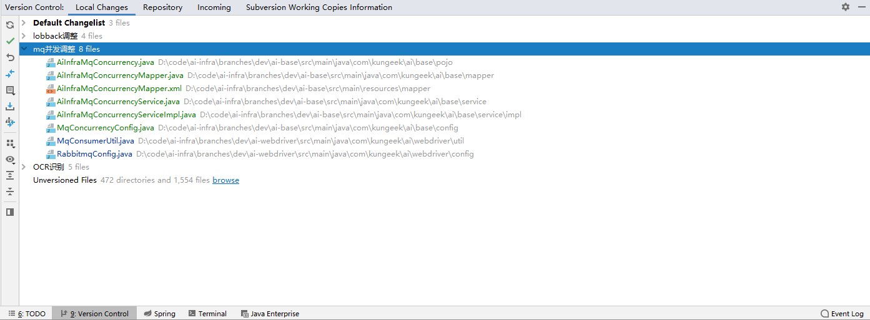The width and height of the screenshot is (870, 320).
Task: Click the browse link for Unversioned Files
Action: pyautogui.click(x=225, y=180)
